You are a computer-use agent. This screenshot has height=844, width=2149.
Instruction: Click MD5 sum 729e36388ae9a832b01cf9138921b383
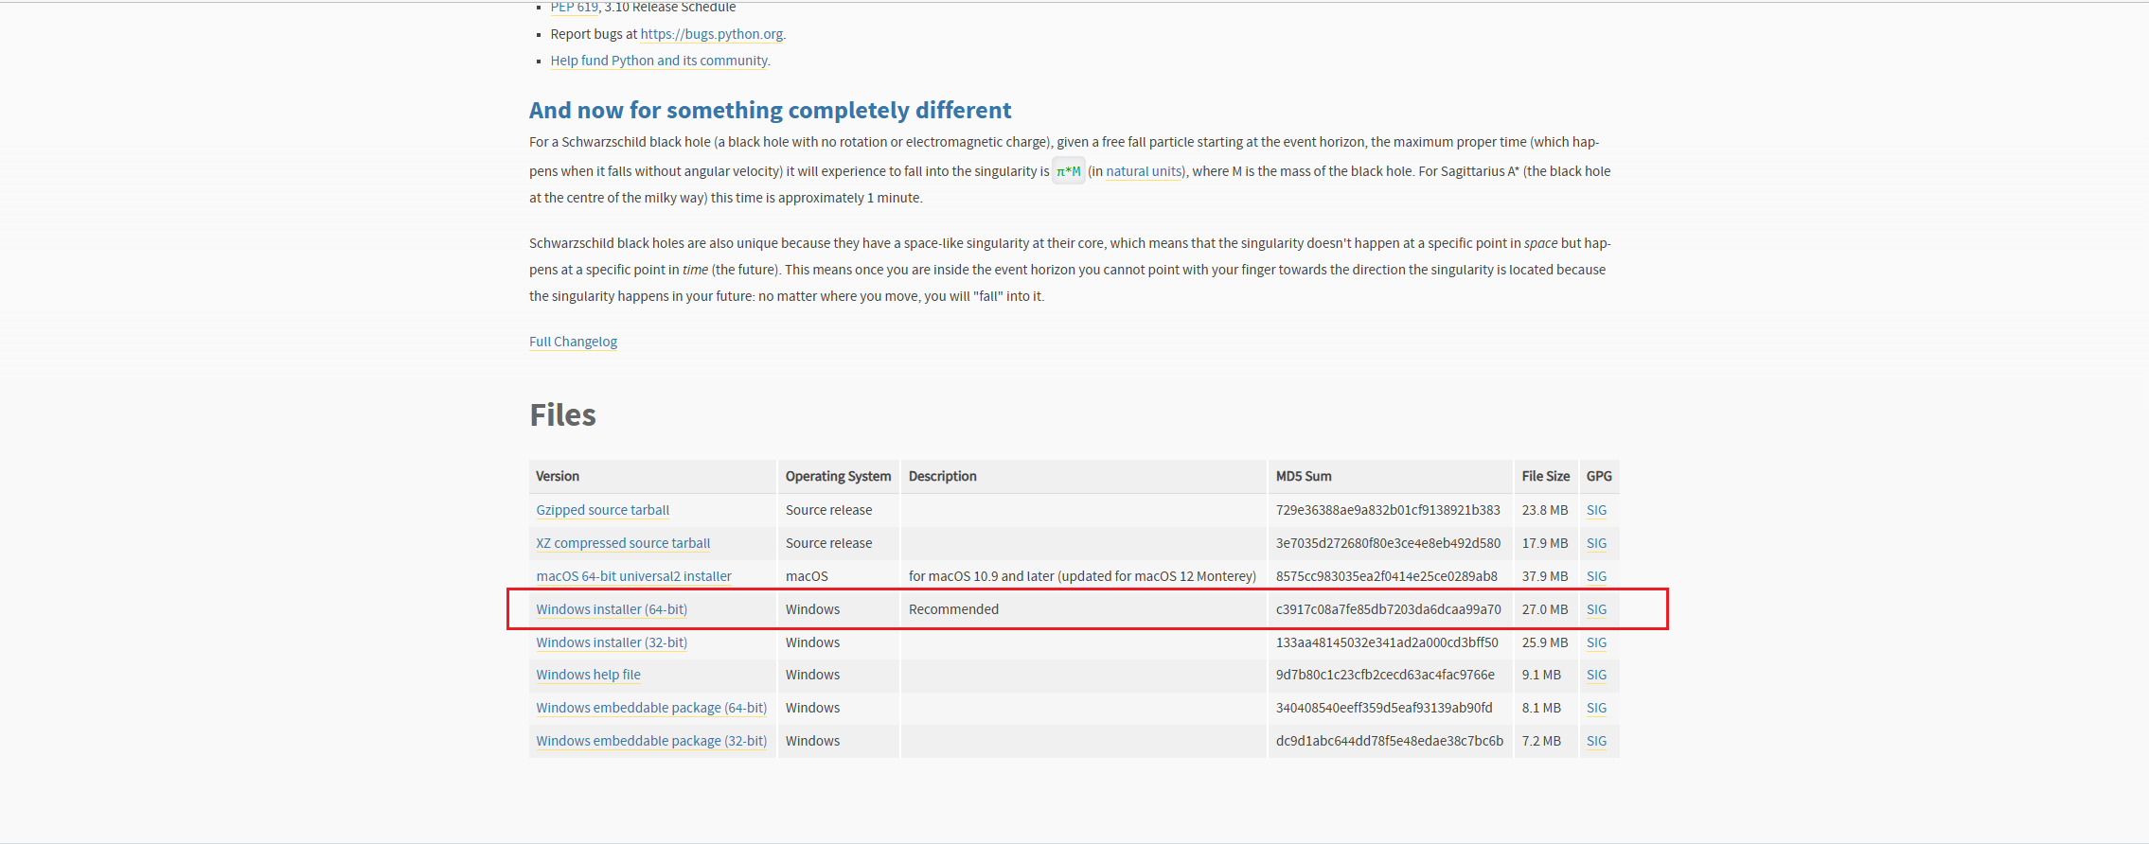(x=1388, y=510)
